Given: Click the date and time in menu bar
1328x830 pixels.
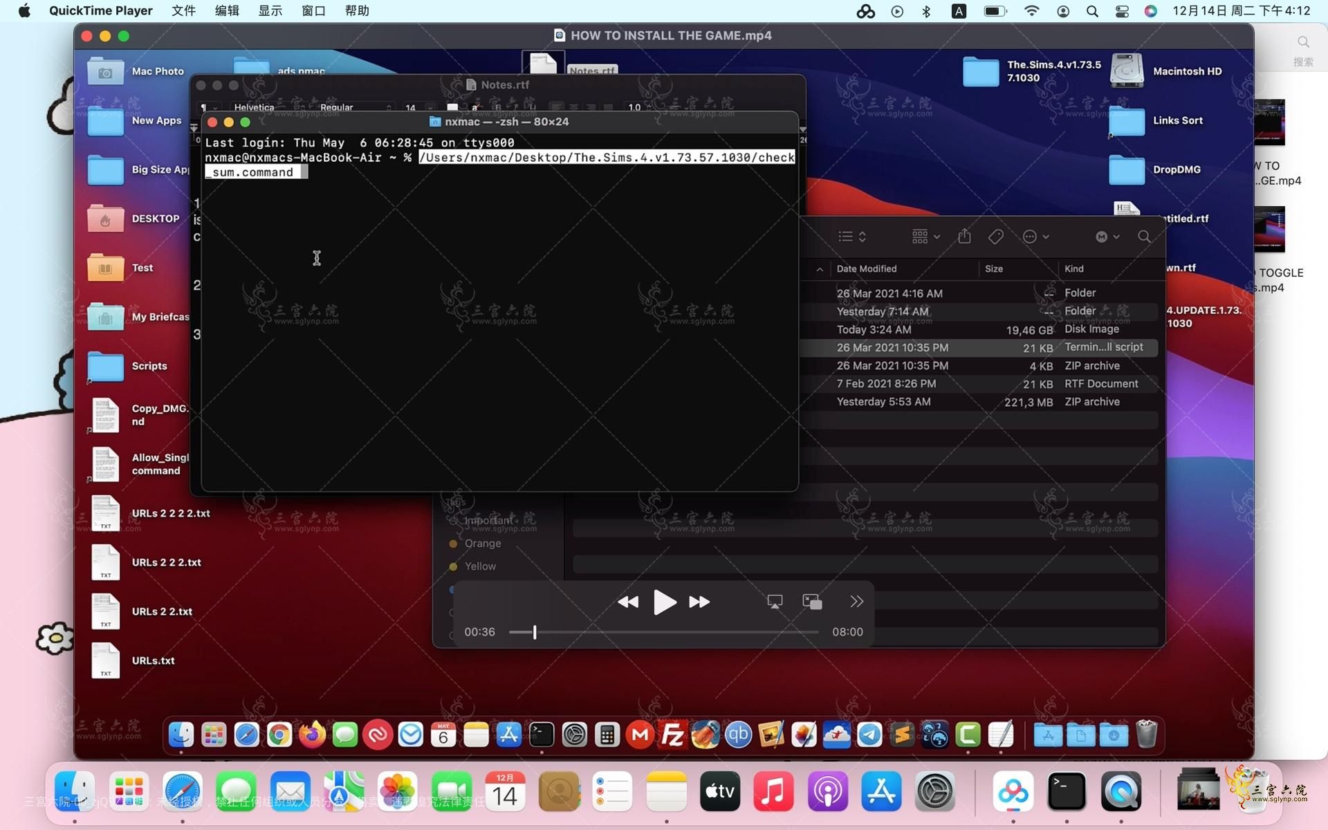Looking at the screenshot, I should (1242, 11).
